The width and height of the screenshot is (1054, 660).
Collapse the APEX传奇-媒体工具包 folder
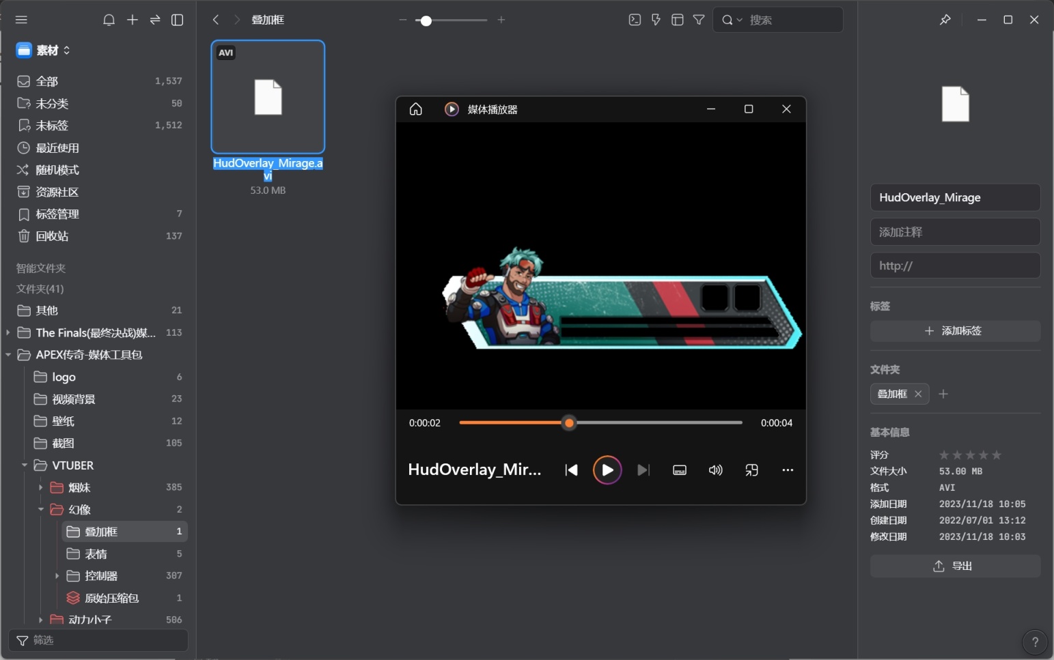pos(8,355)
